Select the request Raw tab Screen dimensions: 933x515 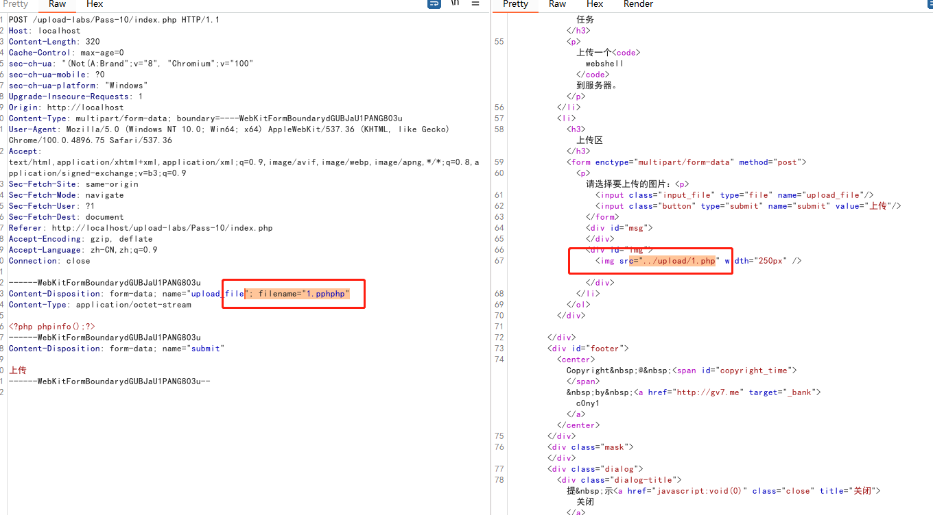tap(58, 4)
